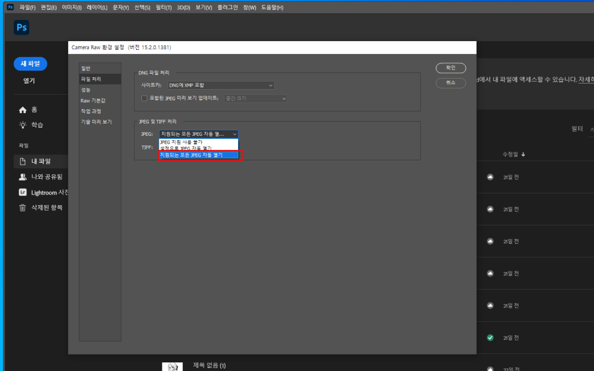Choose 설정으로 JPEG 자동 열기 option

tap(199, 148)
